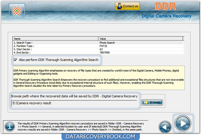Click the 'FAT32' value cell
Image resolution: width=201 pixels, height=140 pixels.
click(x=103, y=46)
